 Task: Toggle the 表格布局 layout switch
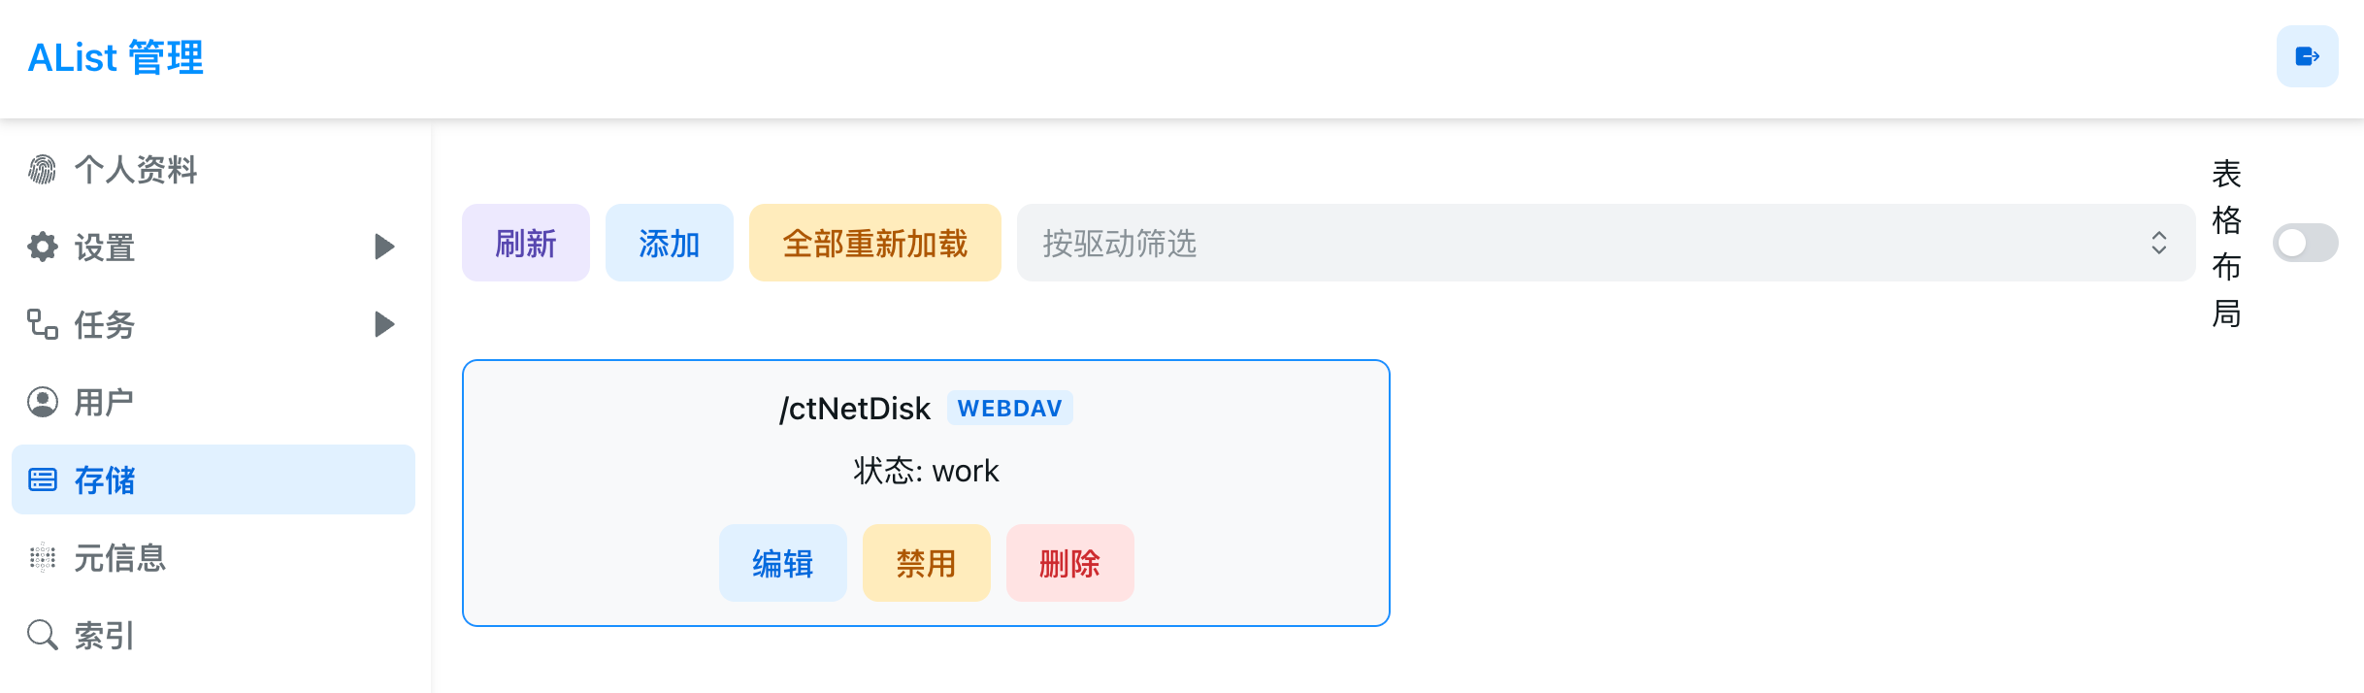2305,243
